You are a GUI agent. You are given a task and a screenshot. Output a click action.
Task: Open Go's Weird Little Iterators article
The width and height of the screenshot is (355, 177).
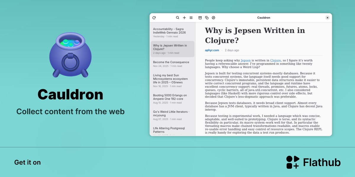click(172, 115)
